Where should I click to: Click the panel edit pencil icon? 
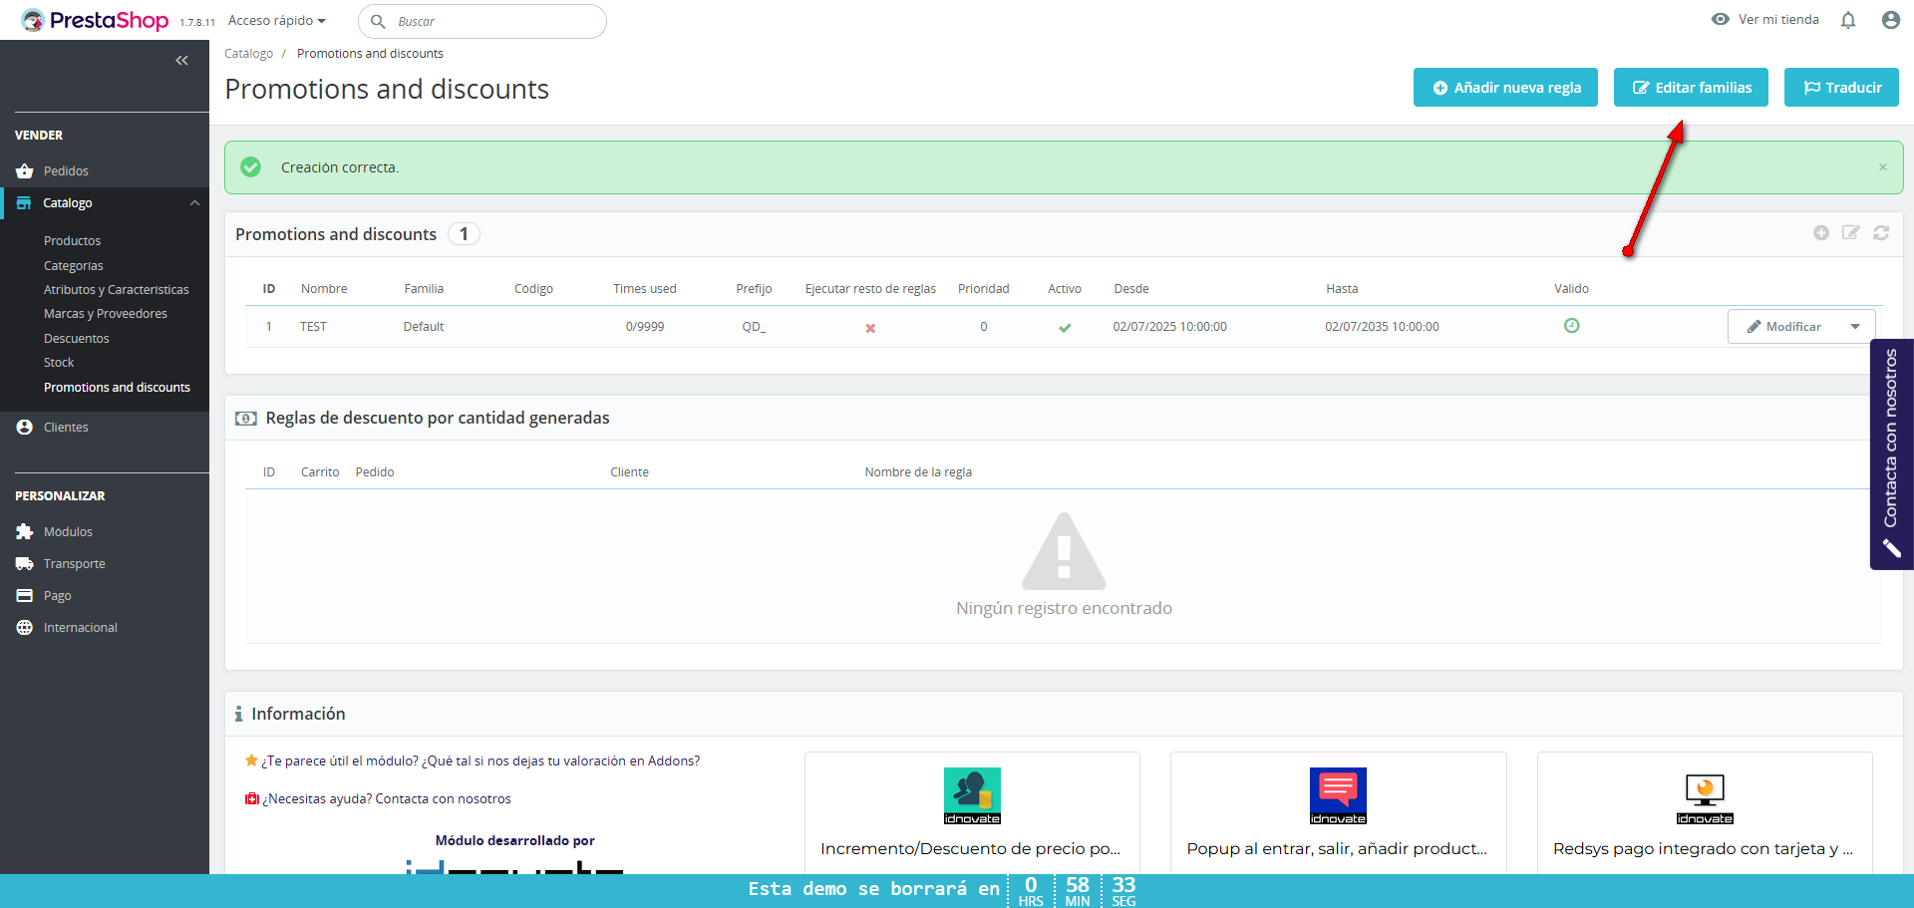pos(1851,232)
